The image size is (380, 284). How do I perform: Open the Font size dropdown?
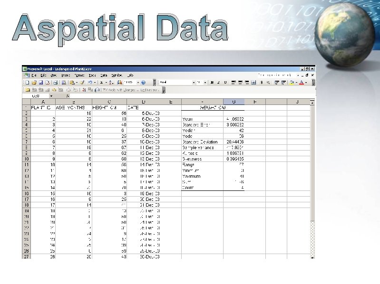[205, 83]
